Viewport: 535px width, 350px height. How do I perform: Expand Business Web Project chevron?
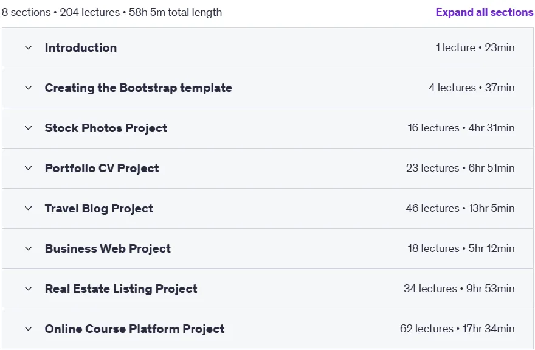[x=29, y=248]
